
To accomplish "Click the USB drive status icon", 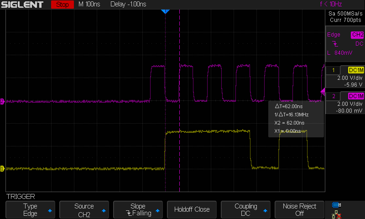I will (337, 205).
